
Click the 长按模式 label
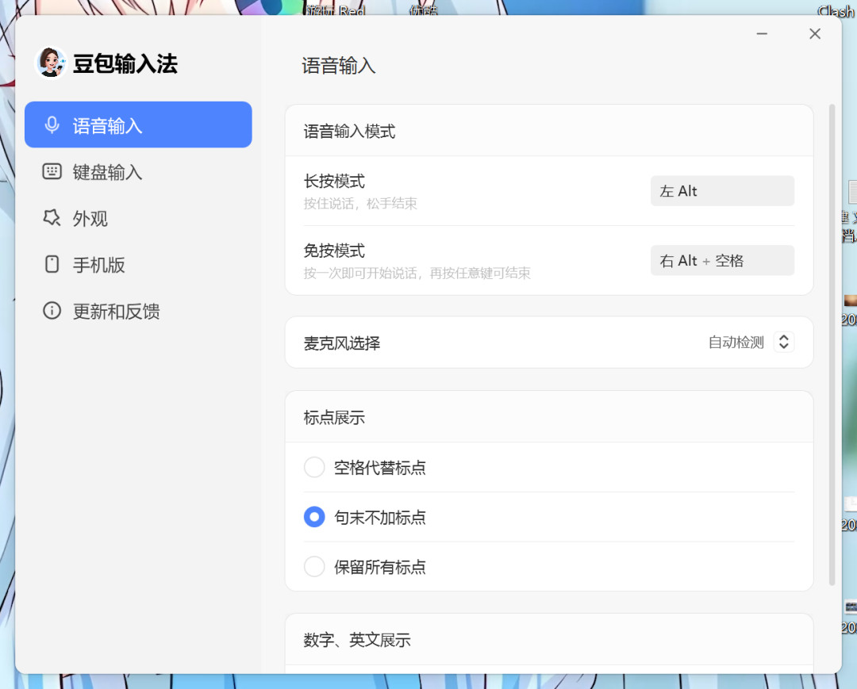334,182
